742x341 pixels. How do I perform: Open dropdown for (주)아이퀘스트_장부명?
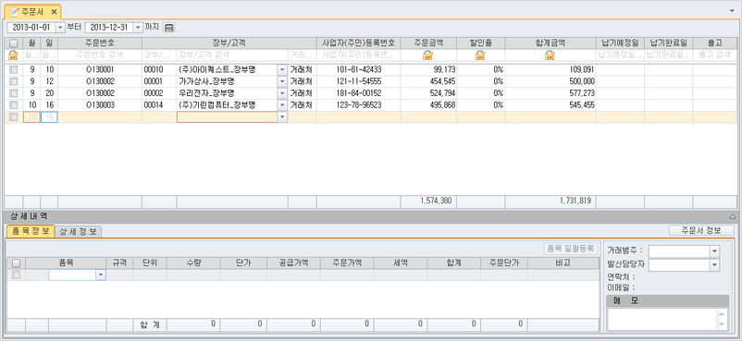pos(282,70)
